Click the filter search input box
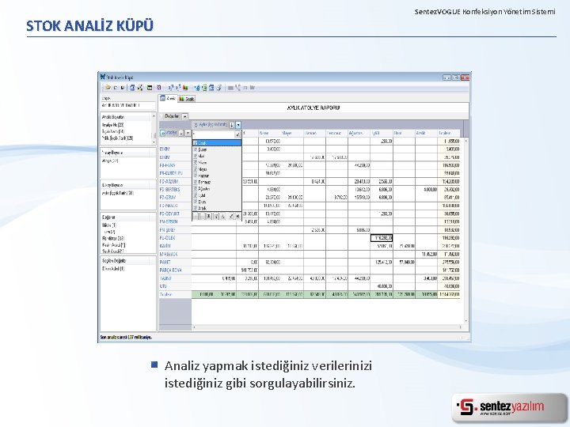The height and width of the screenshot is (427, 570). [214, 134]
